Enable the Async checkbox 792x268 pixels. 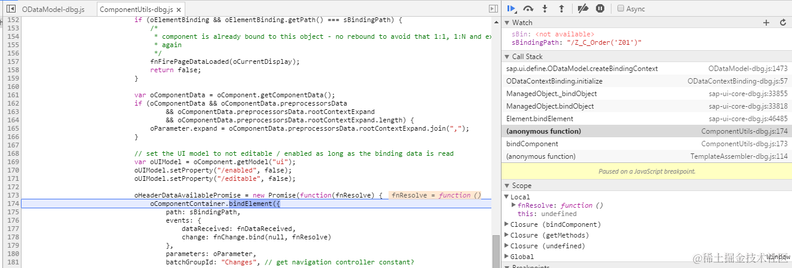click(x=621, y=9)
